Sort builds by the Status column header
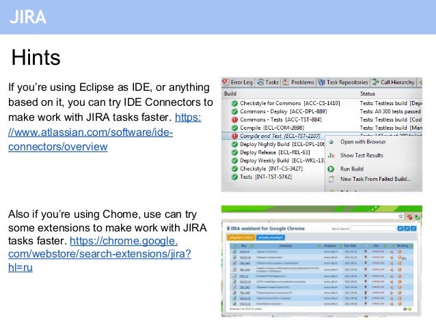 click(368, 94)
